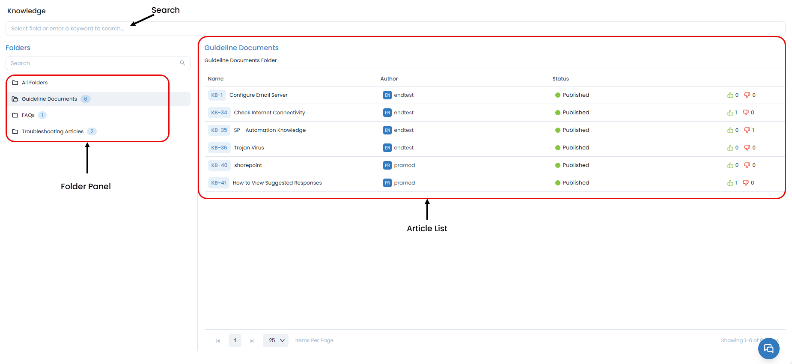Open article KB-34 Check Internet Connectivity
Screen dimensions: 792x364
[269, 113]
